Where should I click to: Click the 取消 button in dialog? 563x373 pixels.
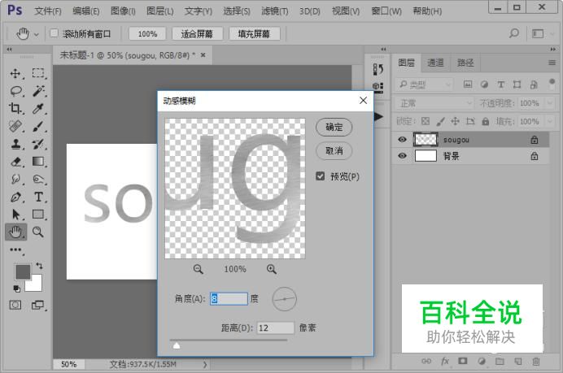click(334, 150)
